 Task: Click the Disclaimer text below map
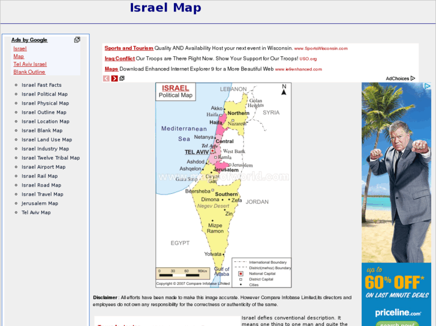222,301
